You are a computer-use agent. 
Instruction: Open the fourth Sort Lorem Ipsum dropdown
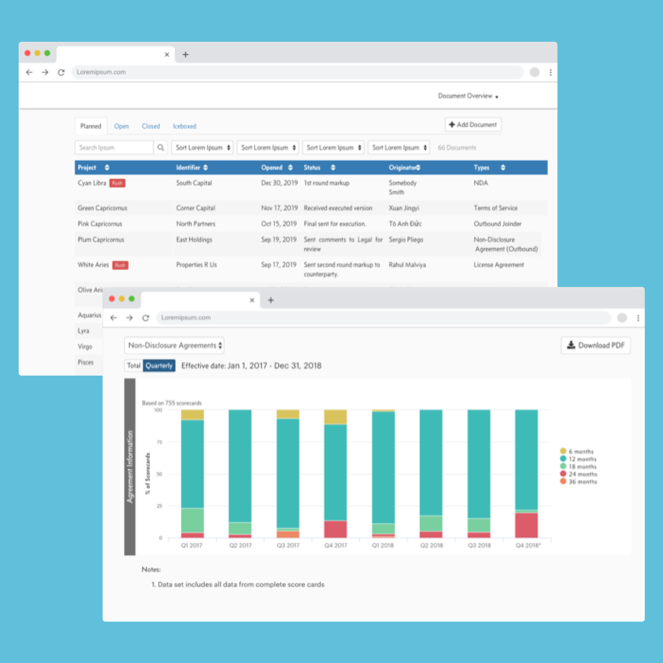coord(399,148)
